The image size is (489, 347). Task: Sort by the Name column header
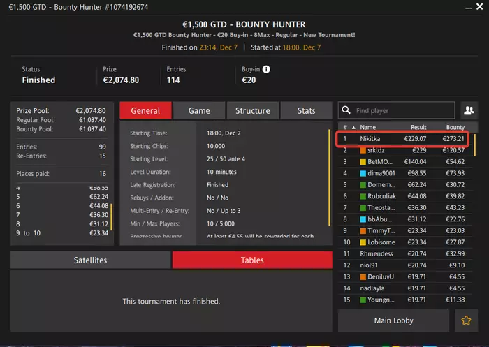[x=367, y=127]
